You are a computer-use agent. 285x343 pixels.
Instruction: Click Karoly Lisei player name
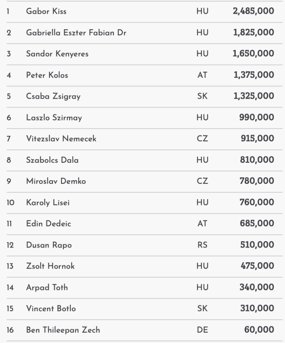48,203
